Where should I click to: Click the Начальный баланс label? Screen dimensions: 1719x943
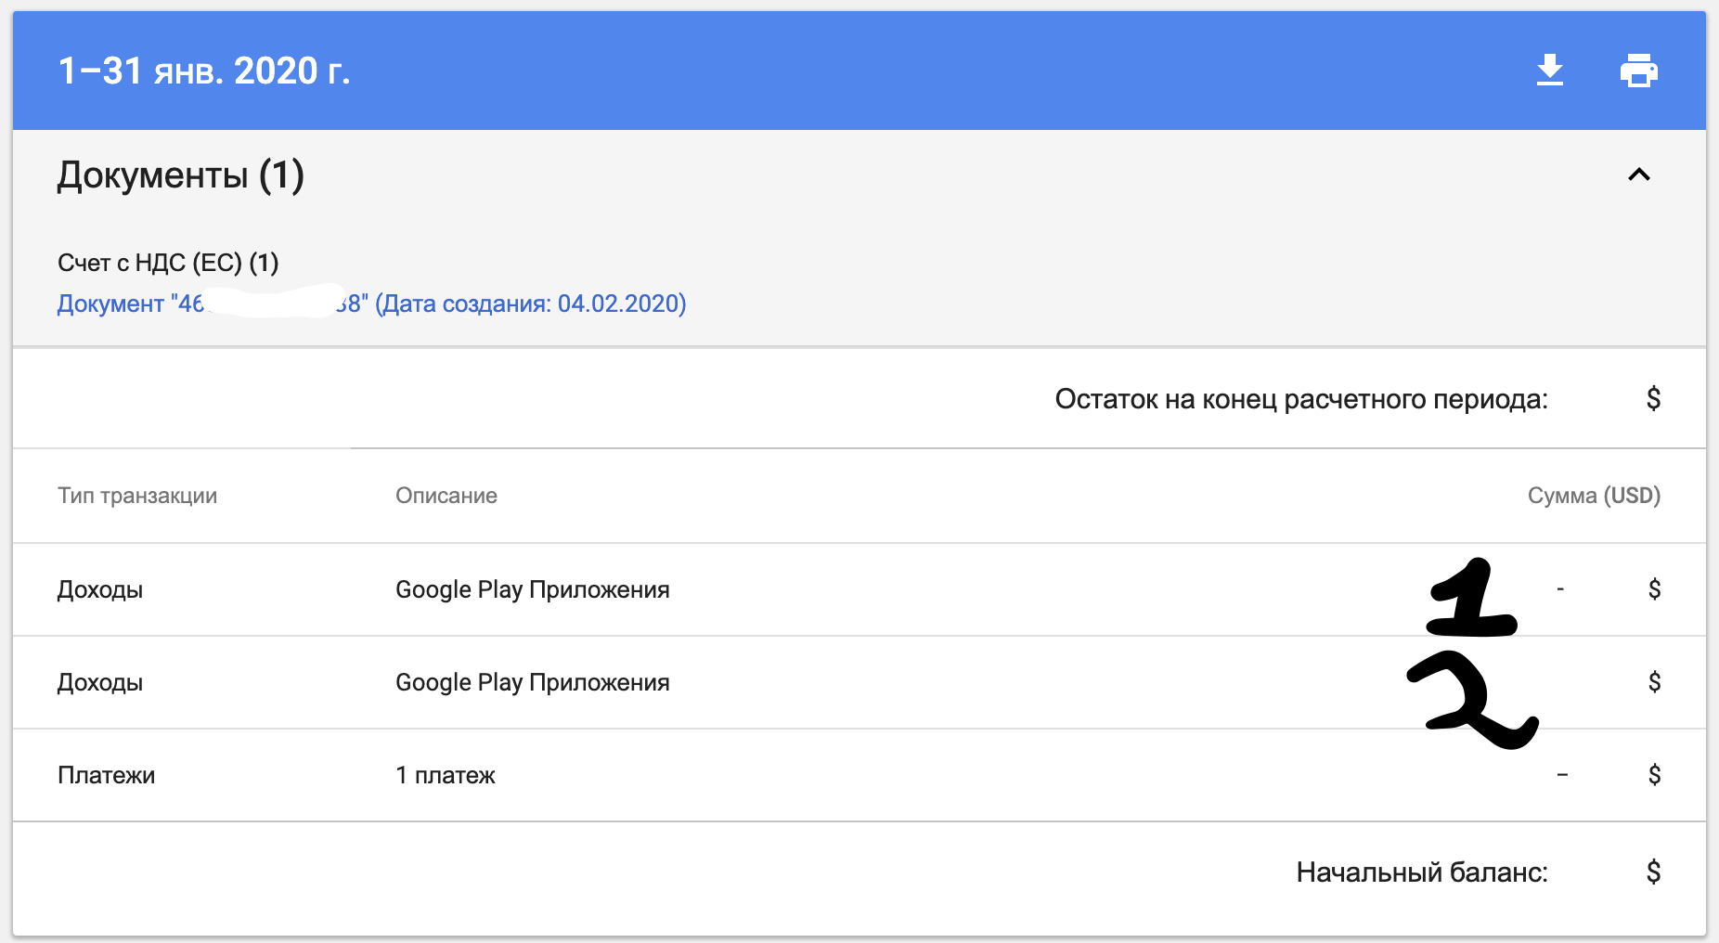tap(1421, 872)
